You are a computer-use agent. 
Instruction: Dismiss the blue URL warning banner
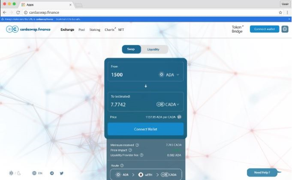click(x=289, y=19)
